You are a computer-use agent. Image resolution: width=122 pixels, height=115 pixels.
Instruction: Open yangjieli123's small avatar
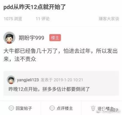(11, 80)
